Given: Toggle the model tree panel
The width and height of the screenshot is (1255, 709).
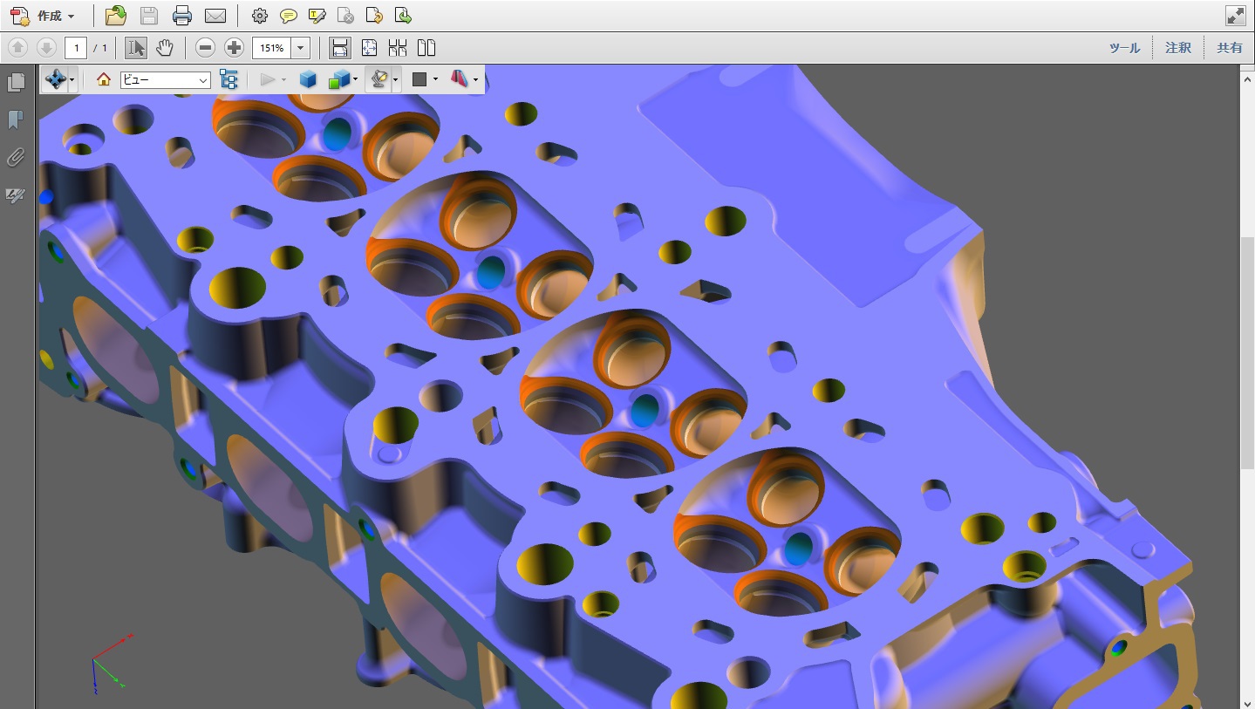Looking at the screenshot, I should (x=229, y=79).
